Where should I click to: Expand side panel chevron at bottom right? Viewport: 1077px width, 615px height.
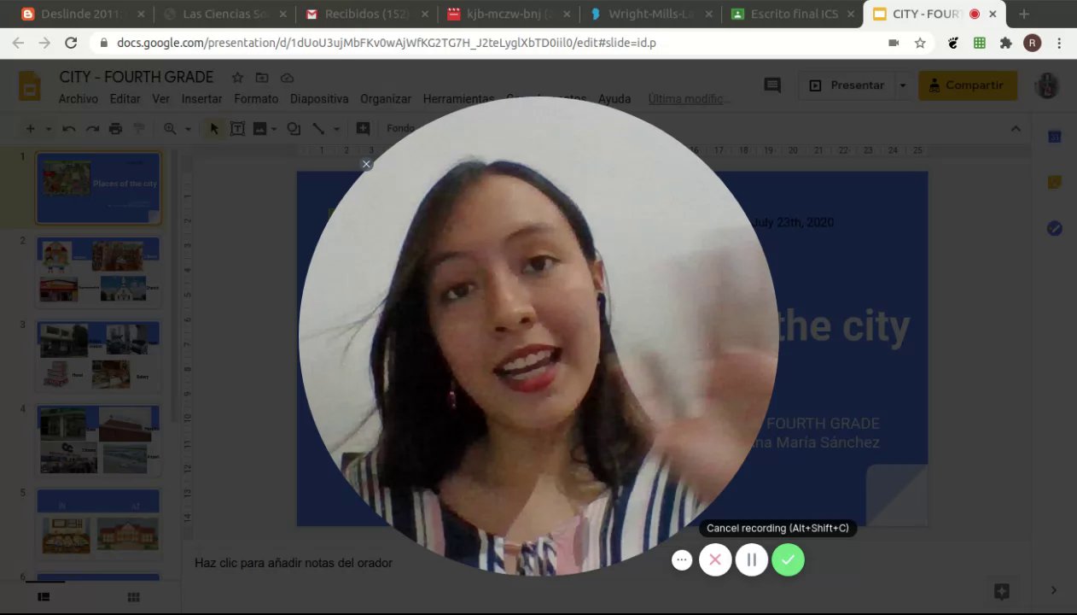point(1054,590)
